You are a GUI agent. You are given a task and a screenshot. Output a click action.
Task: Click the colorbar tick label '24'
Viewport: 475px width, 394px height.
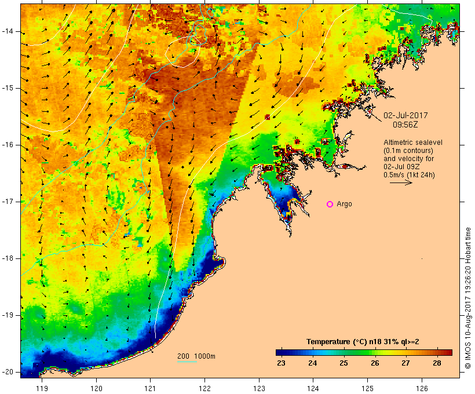pos(312,363)
